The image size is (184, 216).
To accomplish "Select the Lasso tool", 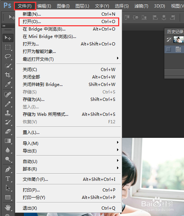I will 8,56.
